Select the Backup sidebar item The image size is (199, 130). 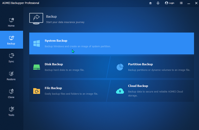coord(11,40)
